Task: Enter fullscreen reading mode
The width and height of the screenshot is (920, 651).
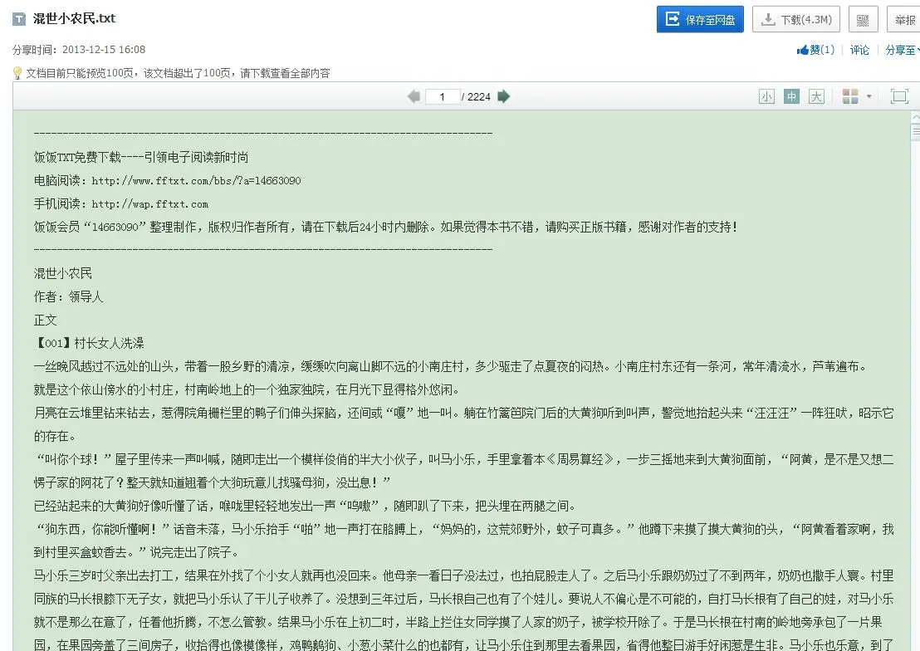Action: (x=899, y=96)
